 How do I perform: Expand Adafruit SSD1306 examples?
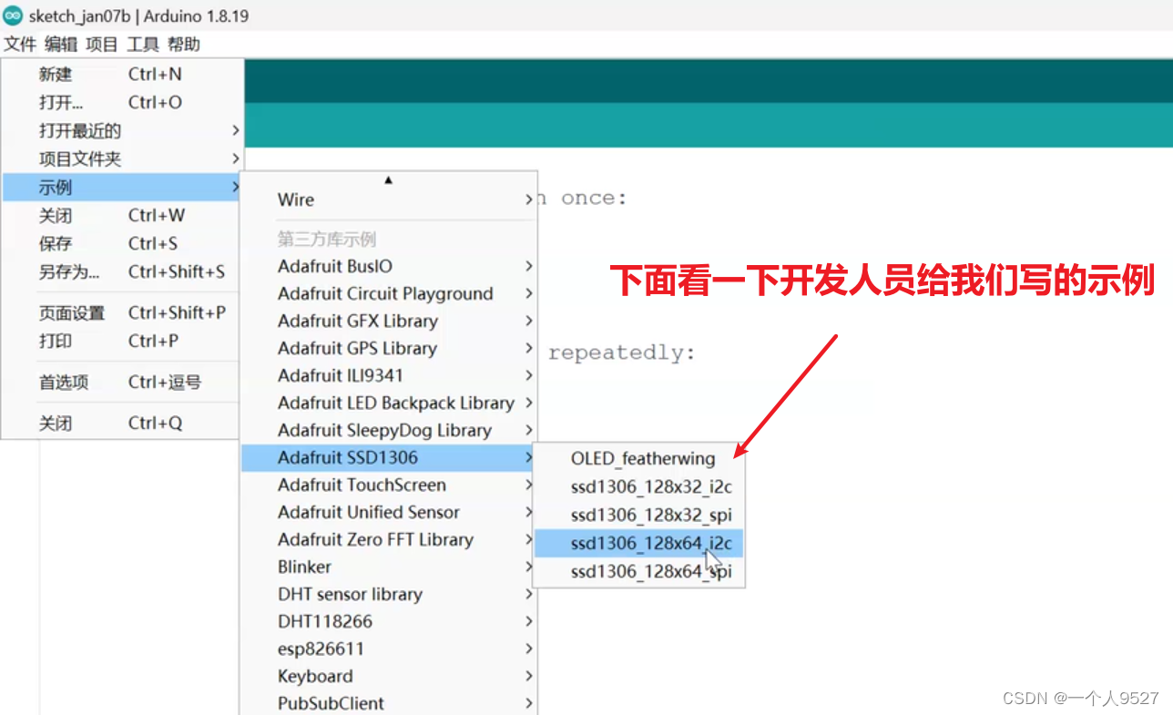coord(388,458)
